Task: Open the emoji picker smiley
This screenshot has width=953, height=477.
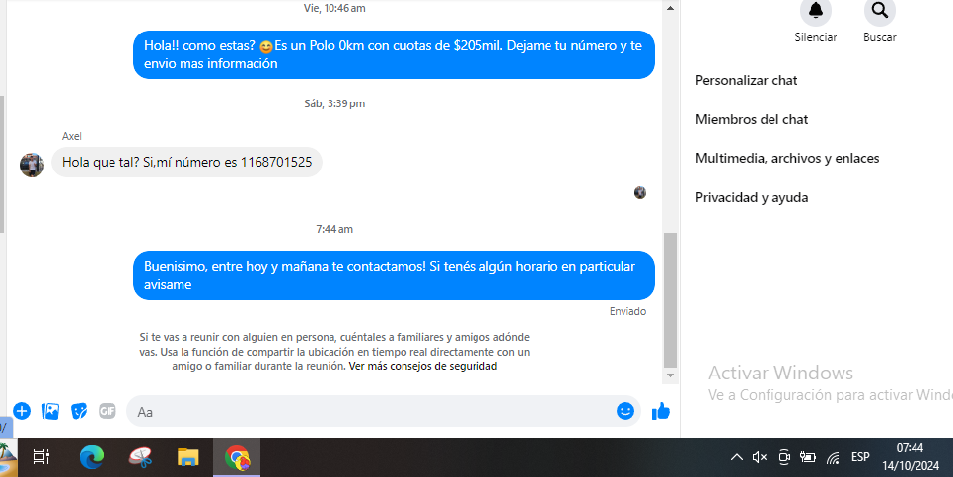Action: 625,411
